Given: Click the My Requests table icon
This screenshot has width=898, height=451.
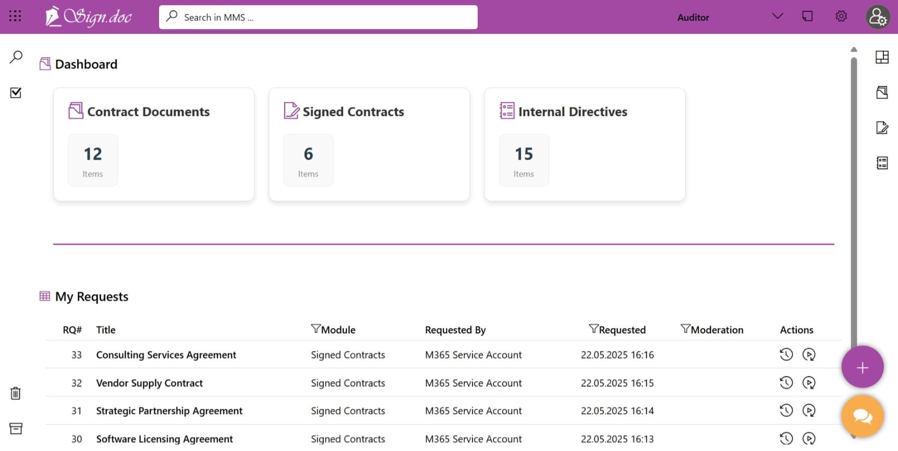Looking at the screenshot, I should point(45,296).
